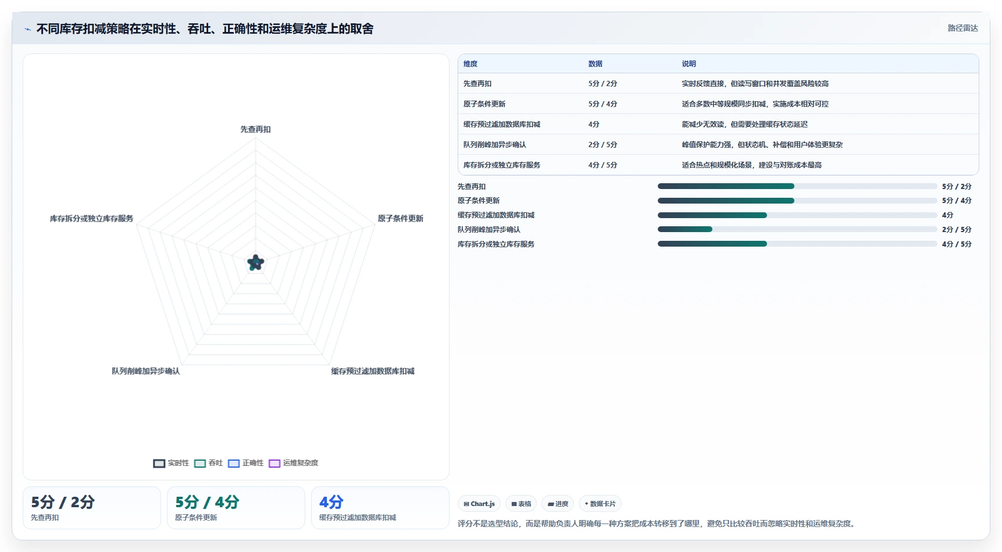Click the 缓存预过滤加数据库扣减 radar axis label

[x=373, y=371]
